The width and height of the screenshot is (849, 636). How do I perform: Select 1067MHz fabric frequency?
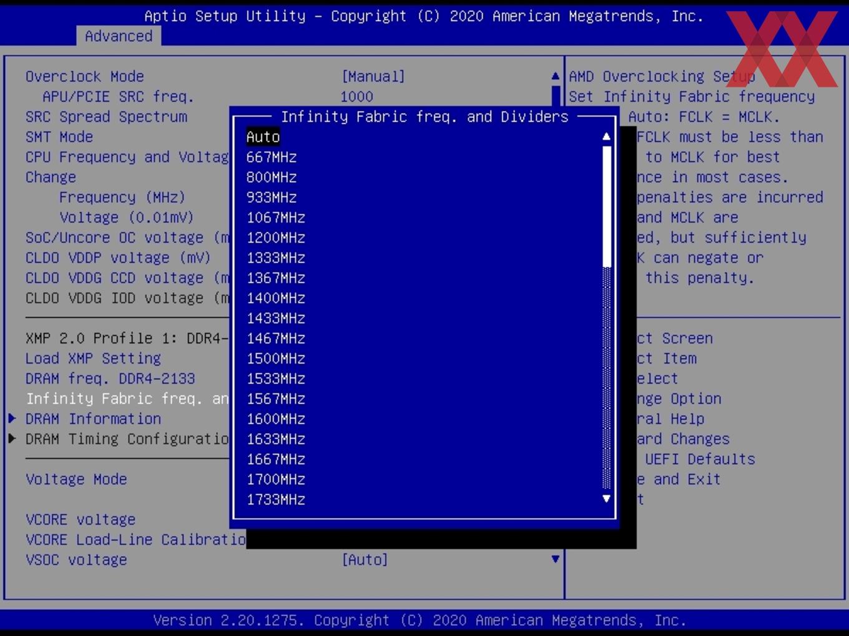click(276, 218)
